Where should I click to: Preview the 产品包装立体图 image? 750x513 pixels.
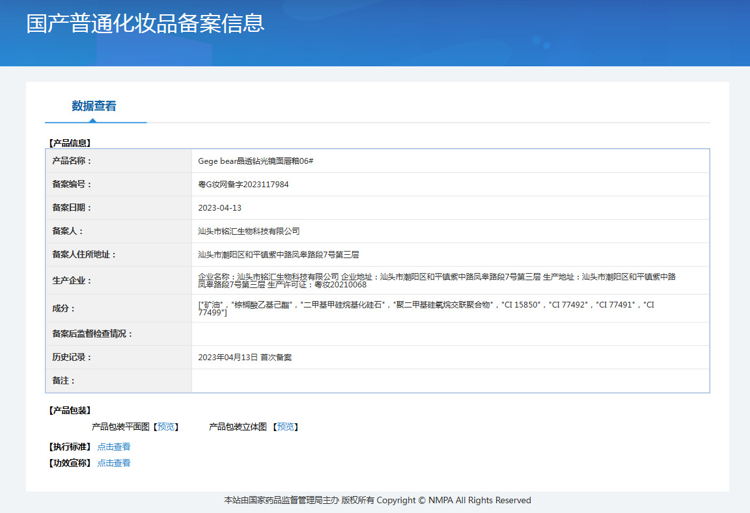point(286,427)
